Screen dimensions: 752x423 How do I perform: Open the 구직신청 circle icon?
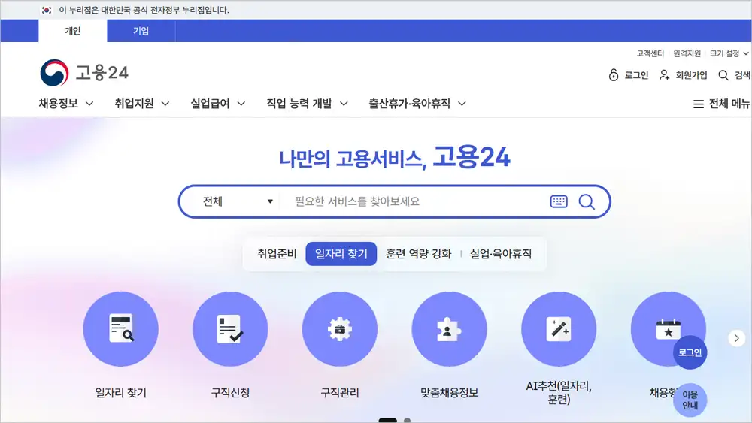[x=230, y=329]
